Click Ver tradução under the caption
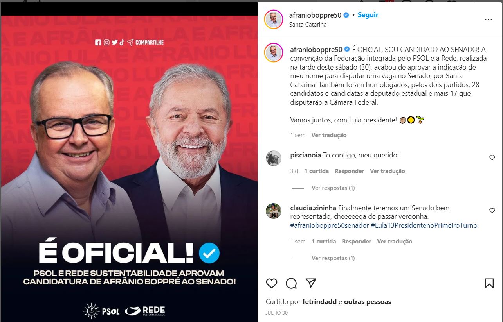Image resolution: width=503 pixels, height=322 pixels. tap(329, 135)
